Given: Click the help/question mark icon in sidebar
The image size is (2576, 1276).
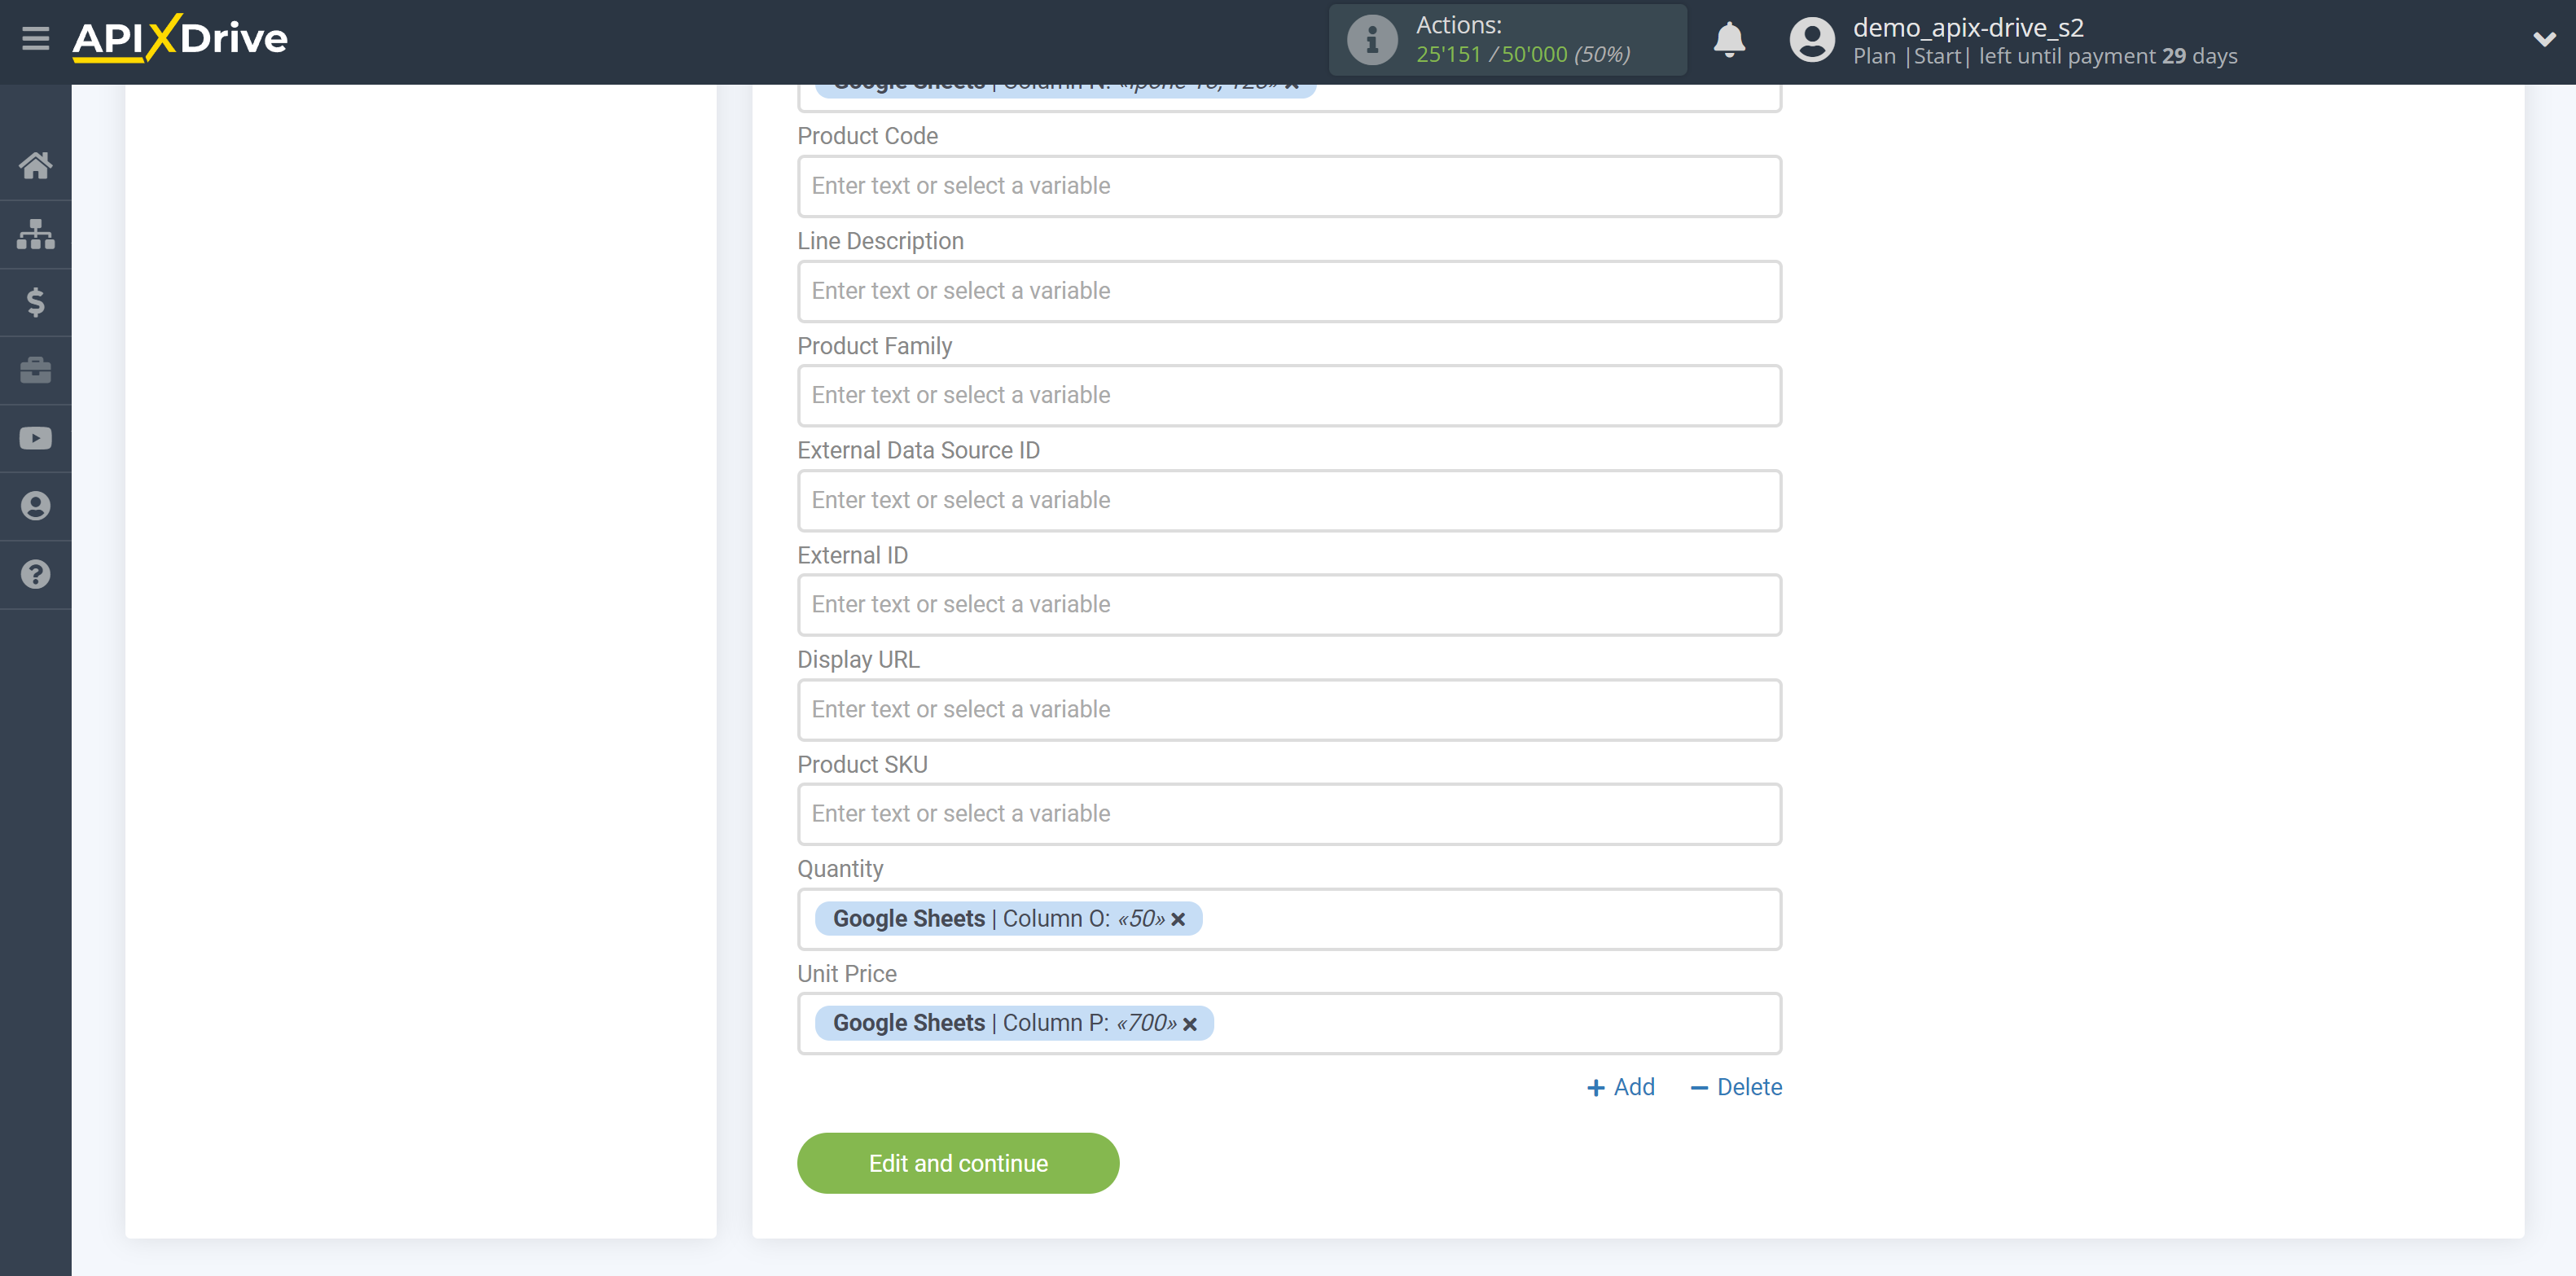Looking at the screenshot, I should (36, 573).
